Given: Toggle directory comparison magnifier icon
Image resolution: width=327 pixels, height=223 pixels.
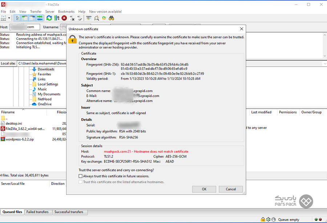Looking at the screenshot, I should 96,18.
